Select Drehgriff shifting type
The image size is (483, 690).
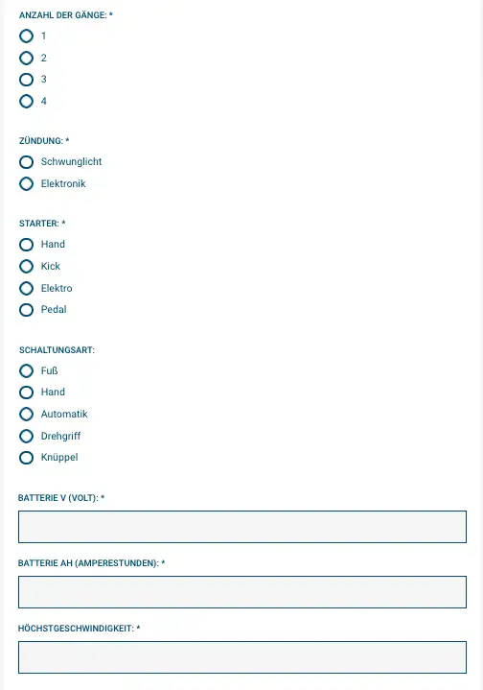tap(27, 436)
